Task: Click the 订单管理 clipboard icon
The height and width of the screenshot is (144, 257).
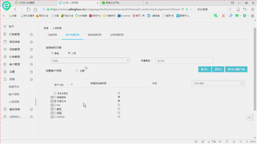Action: 5,34
